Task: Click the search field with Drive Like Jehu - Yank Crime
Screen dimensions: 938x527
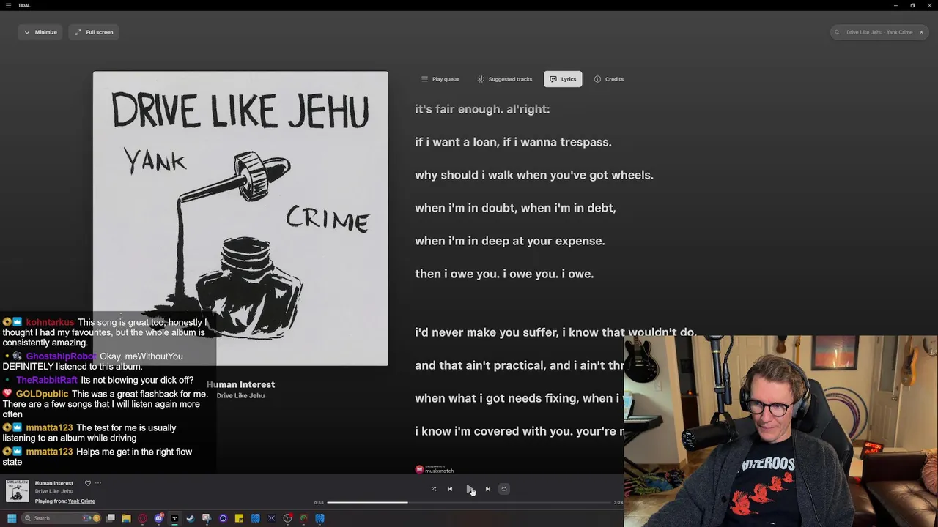Action: (x=879, y=32)
